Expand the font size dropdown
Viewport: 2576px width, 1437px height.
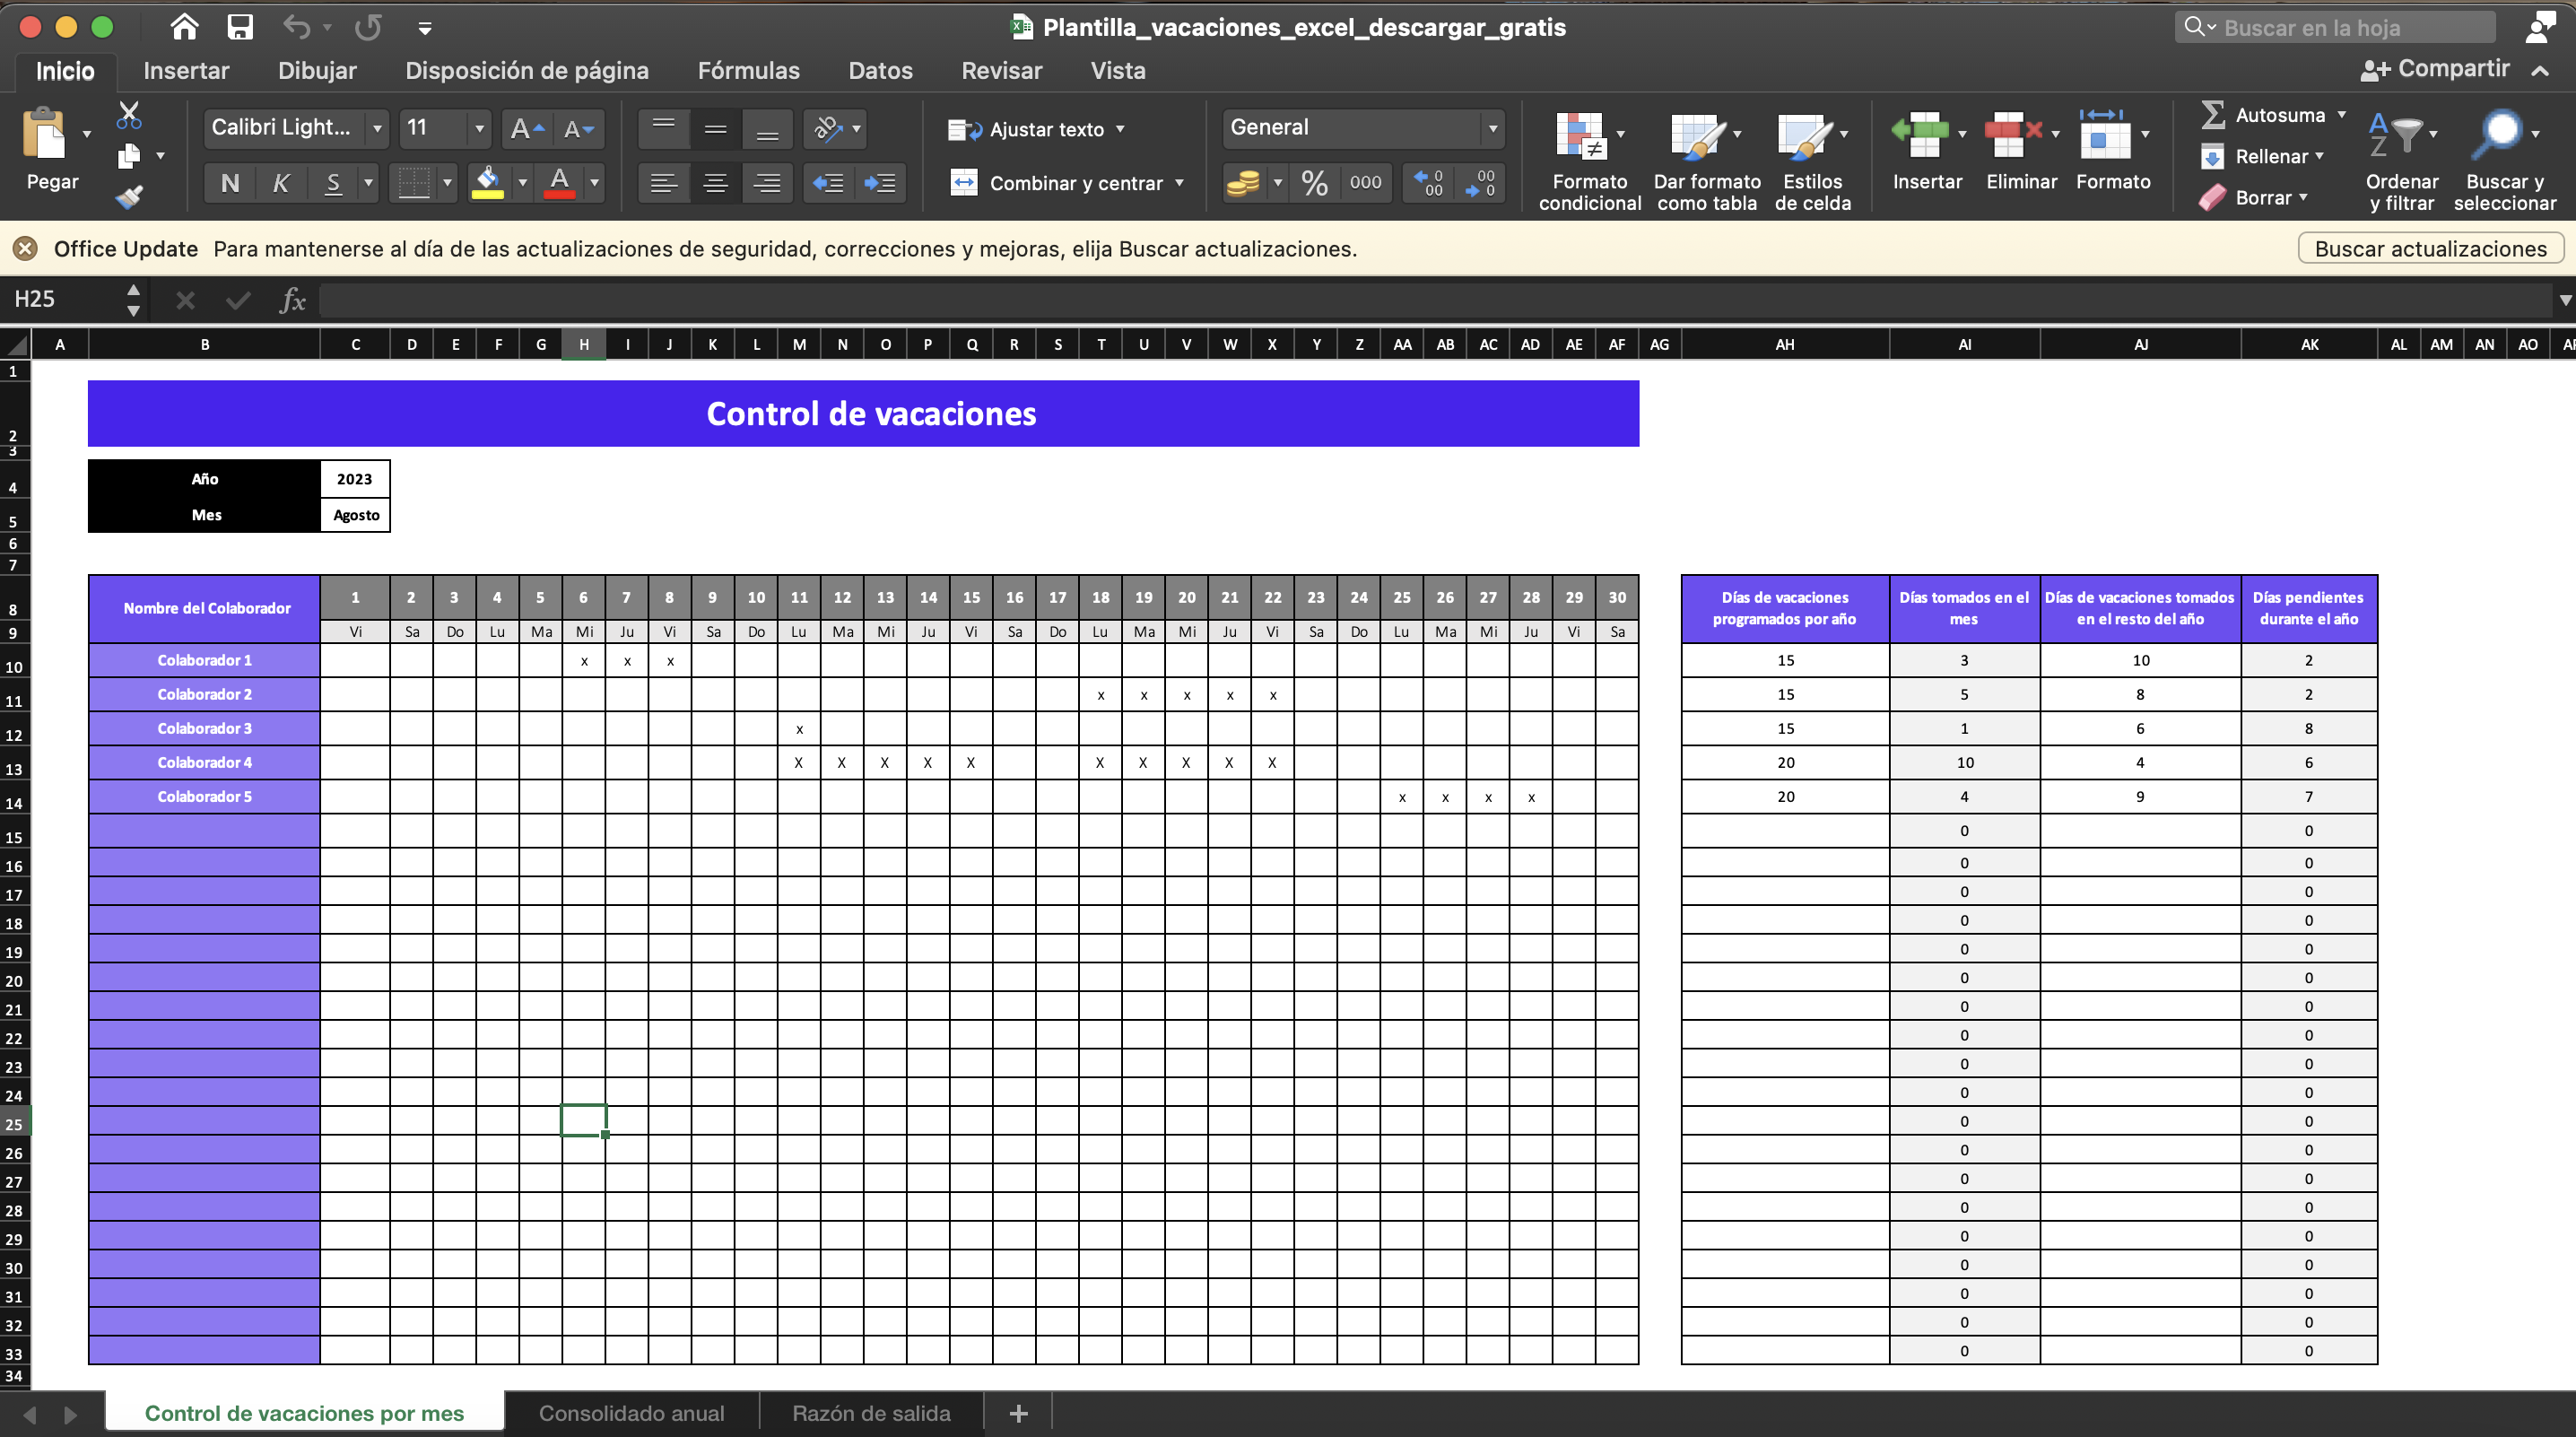pos(478,128)
